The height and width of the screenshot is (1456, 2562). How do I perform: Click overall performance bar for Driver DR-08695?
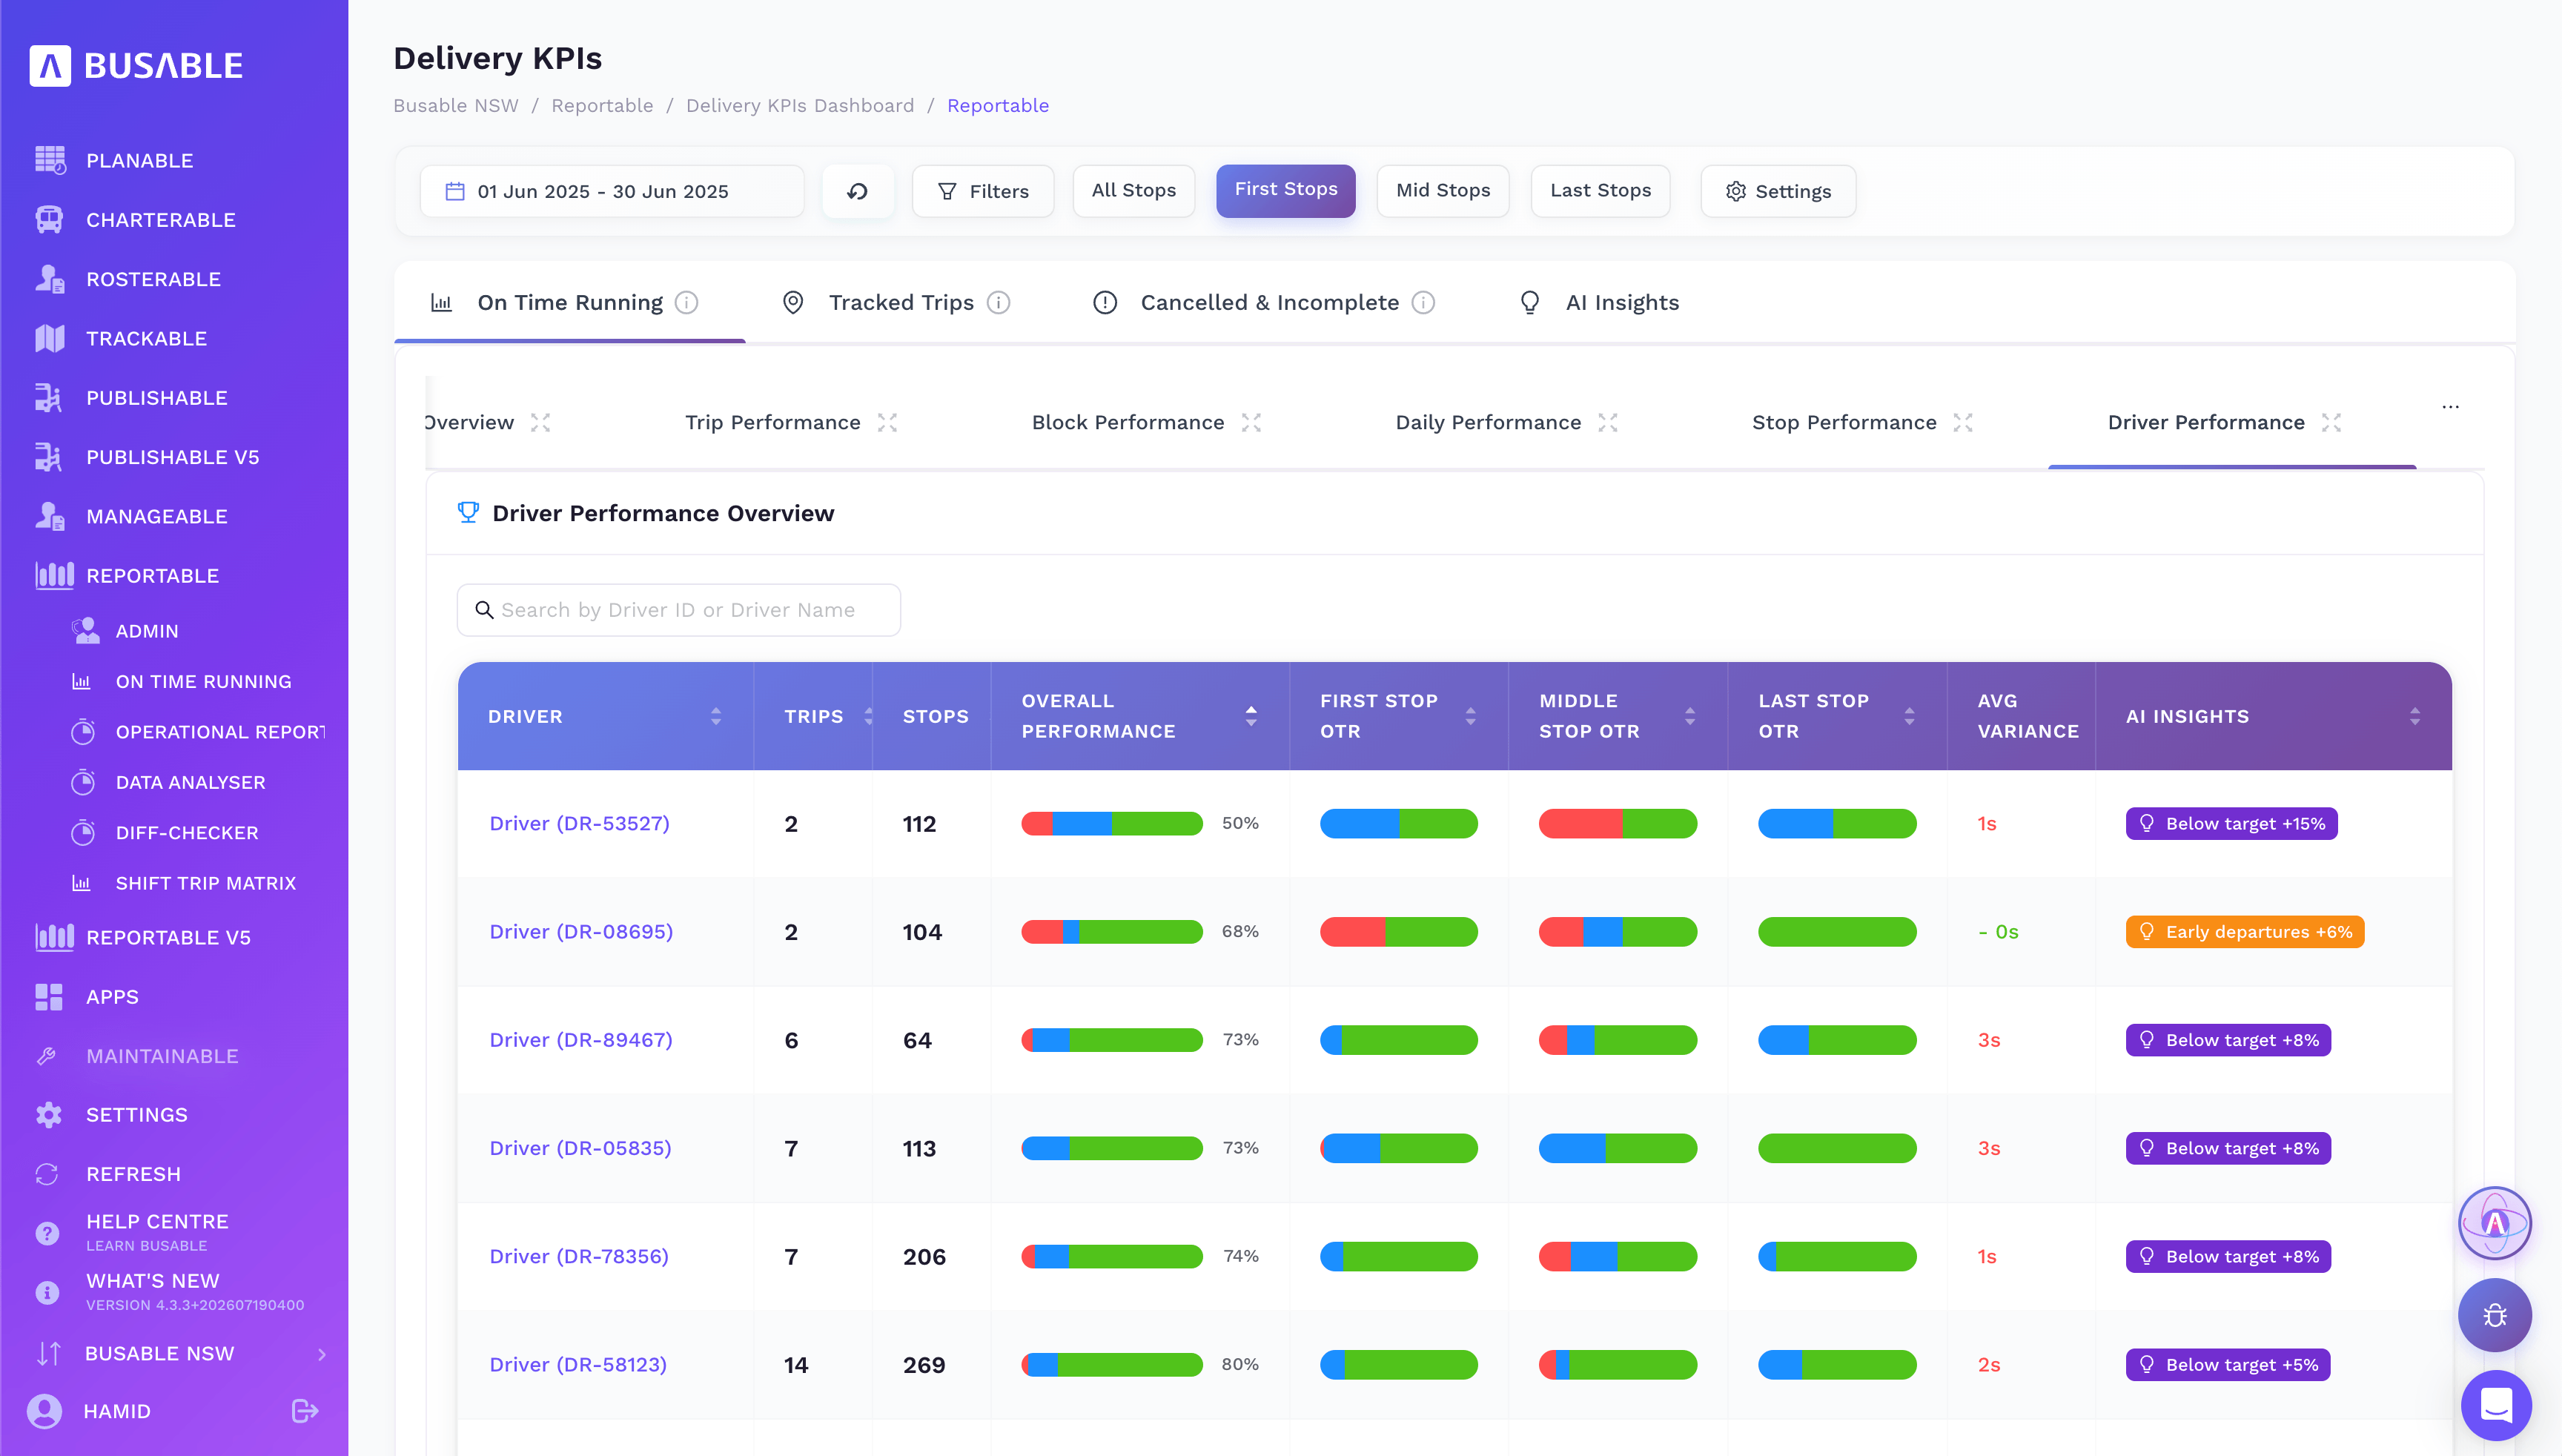coord(1111,931)
